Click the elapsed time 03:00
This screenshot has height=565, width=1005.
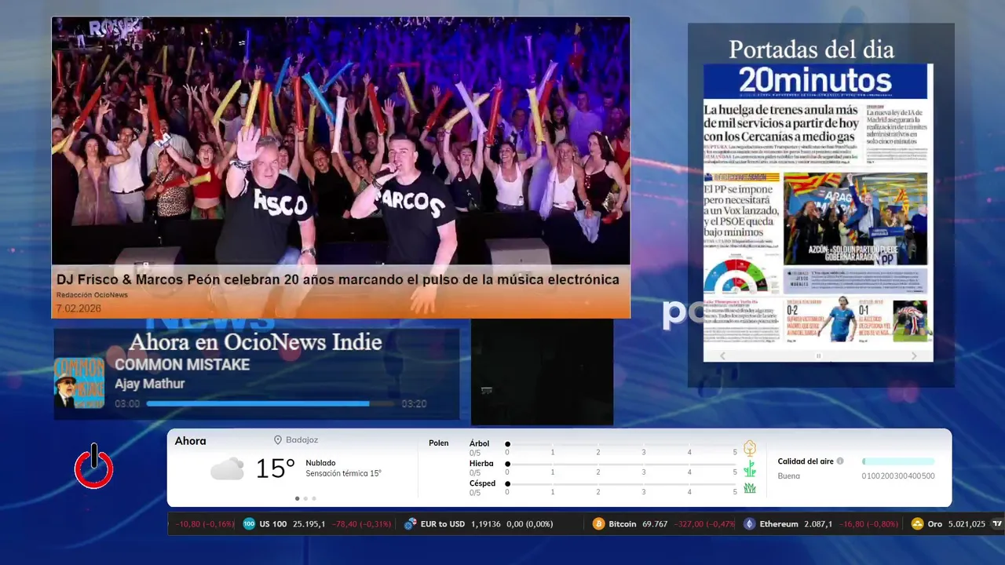(127, 403)
